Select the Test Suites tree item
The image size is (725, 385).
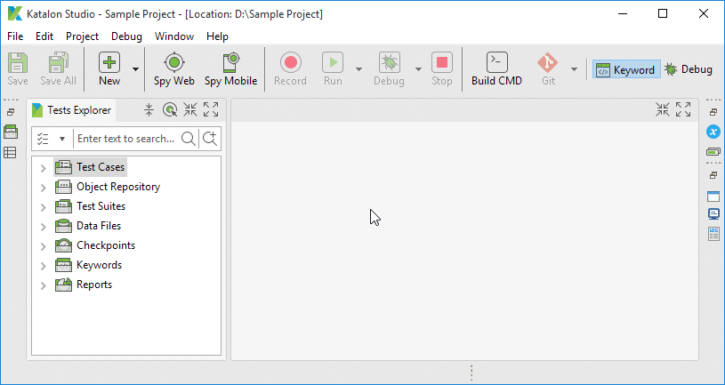(90, 206)
